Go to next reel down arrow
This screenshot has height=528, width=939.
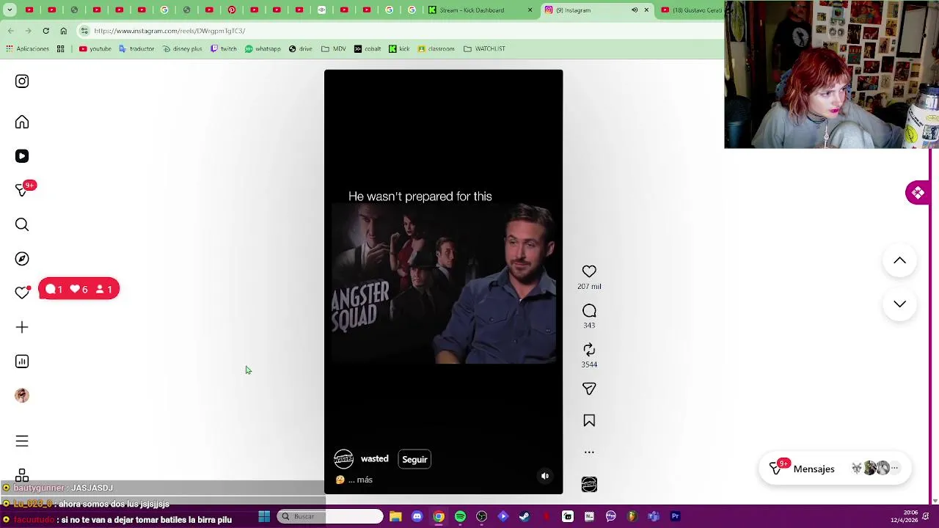pos(899,304)
